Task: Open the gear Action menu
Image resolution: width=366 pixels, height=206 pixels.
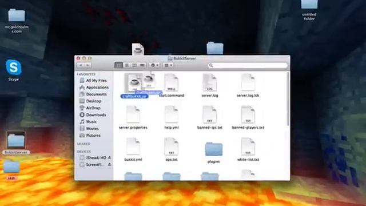Action: (154, 65)
